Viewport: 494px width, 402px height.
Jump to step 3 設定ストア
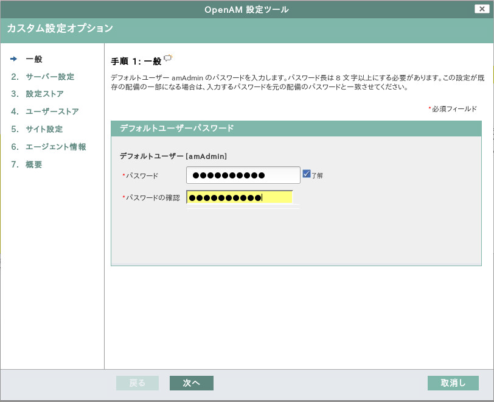(38, 94)
